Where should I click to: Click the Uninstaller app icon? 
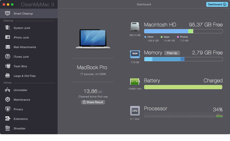coord(7,90)
